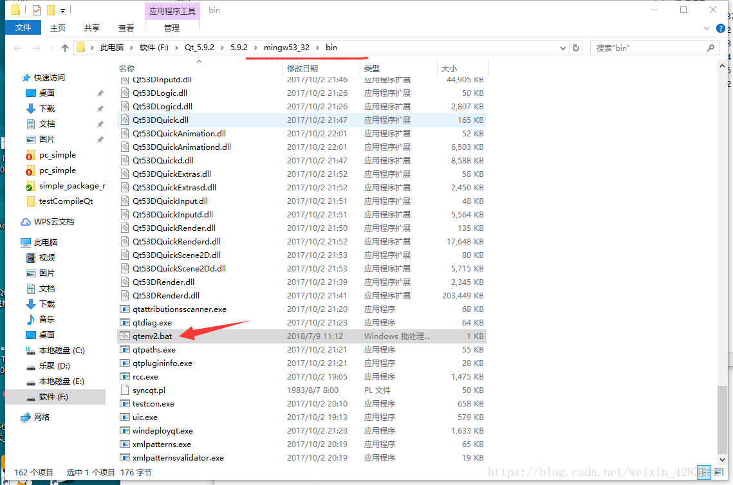
Task: Select file qtpaths.exe
Action: click(x=154, y=349)
